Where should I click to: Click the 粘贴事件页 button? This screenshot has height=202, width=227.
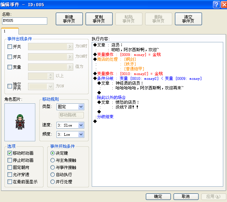129,19
